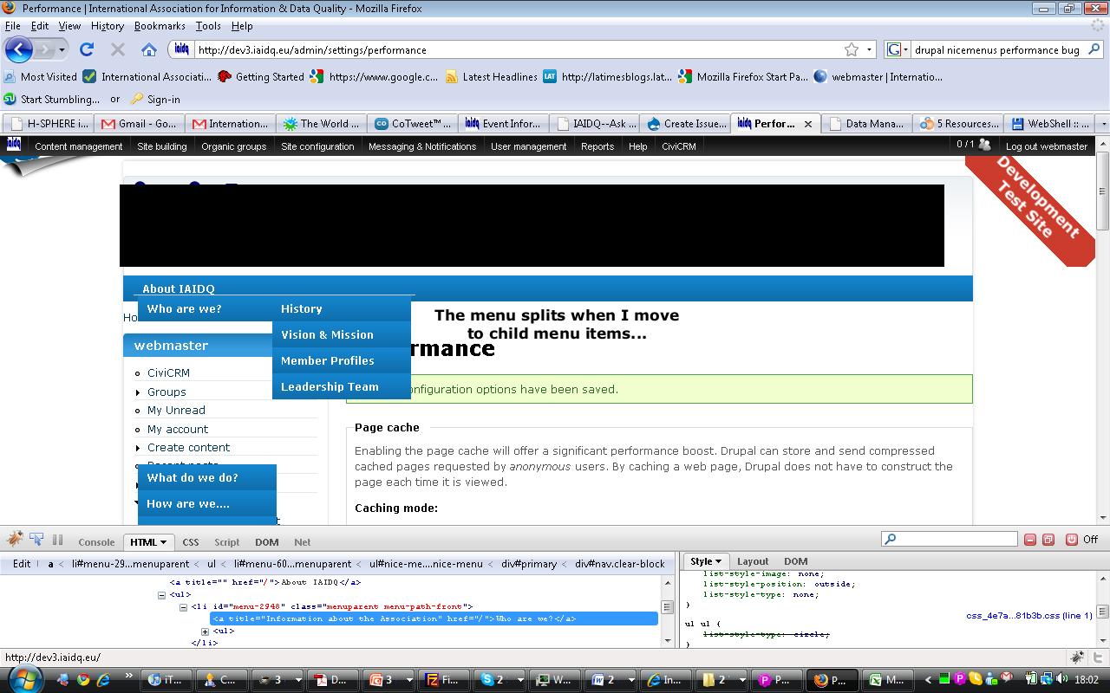The width and height of the screenshot is (1110, 693).
Task: Open the Most Visited bookmarks folder
Action: (x=40, y=76)
